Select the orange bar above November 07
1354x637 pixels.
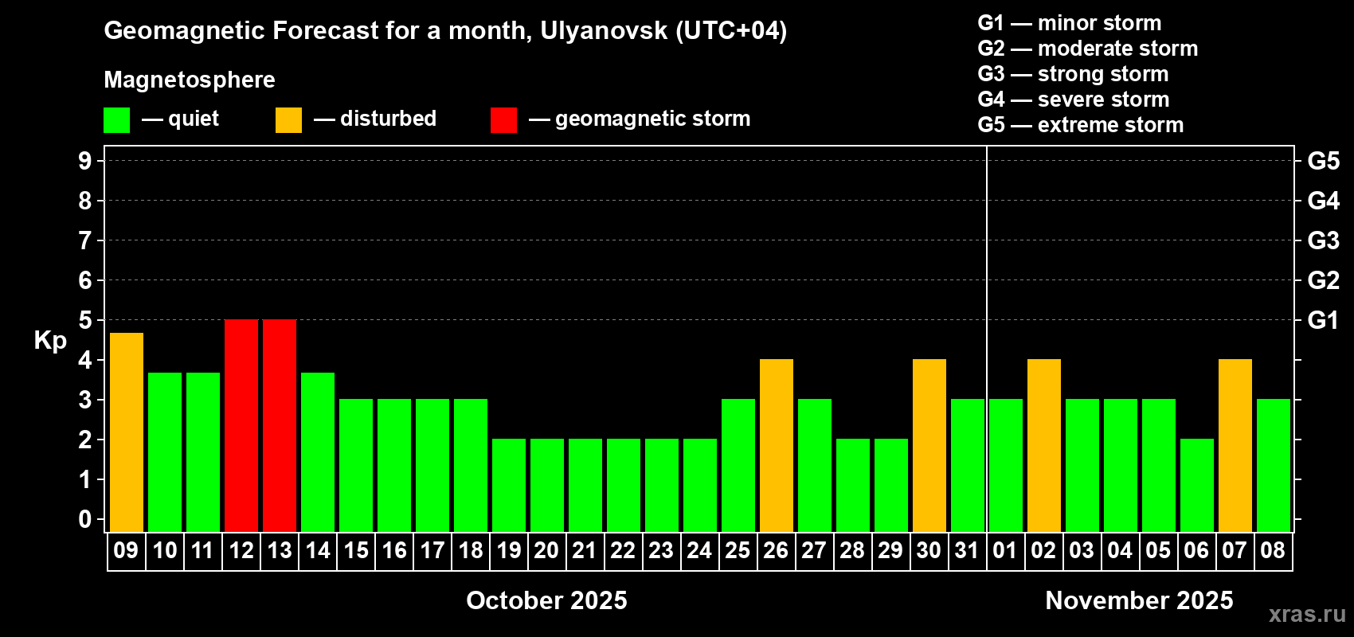(1235, 445)
